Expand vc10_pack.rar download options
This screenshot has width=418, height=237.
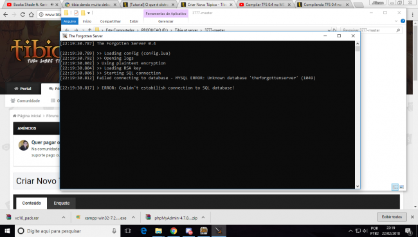coord(64,218)
